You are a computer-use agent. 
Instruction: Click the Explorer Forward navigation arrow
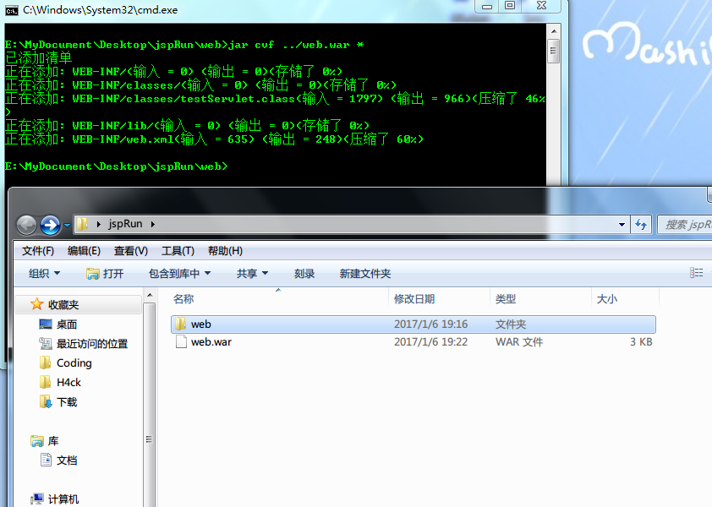click(50, 225)
